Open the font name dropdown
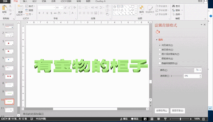 [x=54, y=8]
